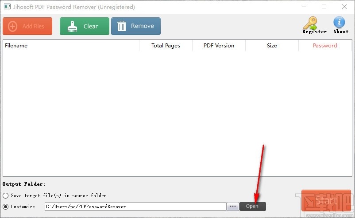
Task: Select the Password column header
Action: 325,46
